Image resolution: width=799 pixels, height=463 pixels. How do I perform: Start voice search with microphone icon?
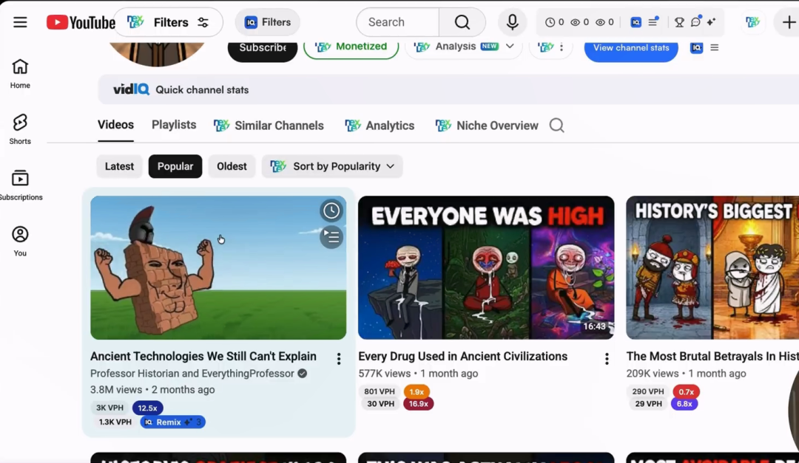pyautogui.click(x=512, y=22)
